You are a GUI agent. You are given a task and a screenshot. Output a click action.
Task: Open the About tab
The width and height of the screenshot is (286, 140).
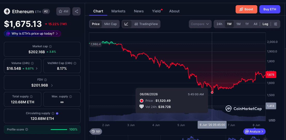pos(174,11)
